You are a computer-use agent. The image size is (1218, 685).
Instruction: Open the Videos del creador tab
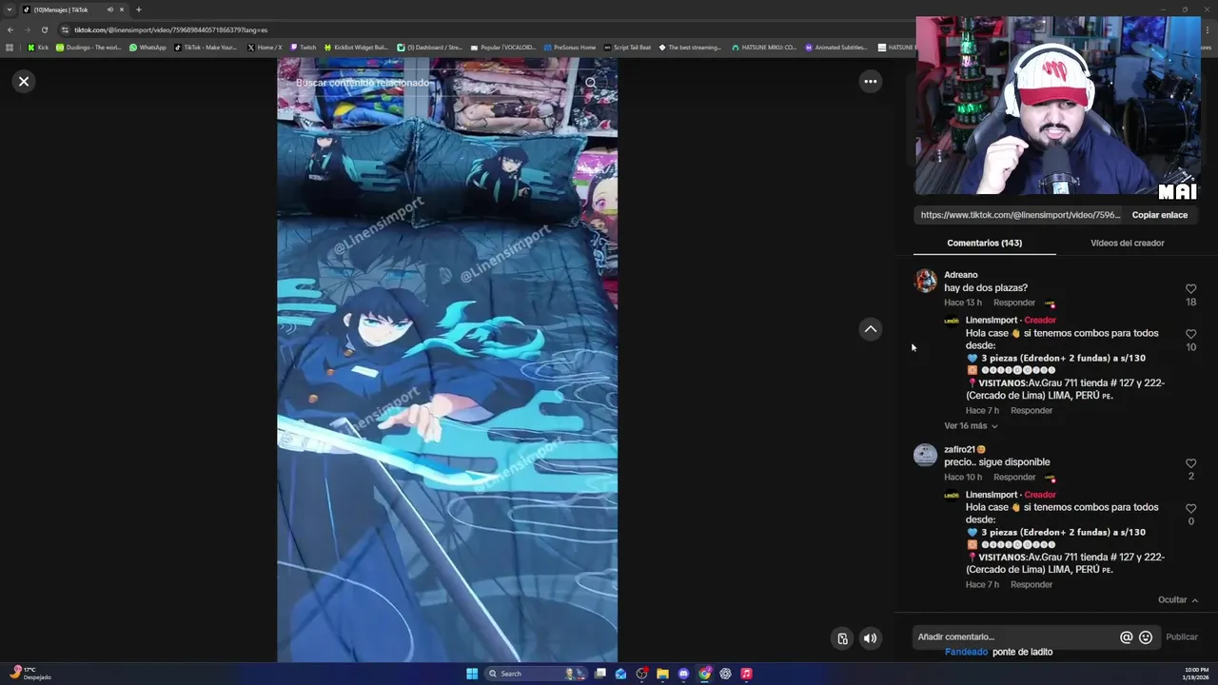click(x=1127, y=243)
